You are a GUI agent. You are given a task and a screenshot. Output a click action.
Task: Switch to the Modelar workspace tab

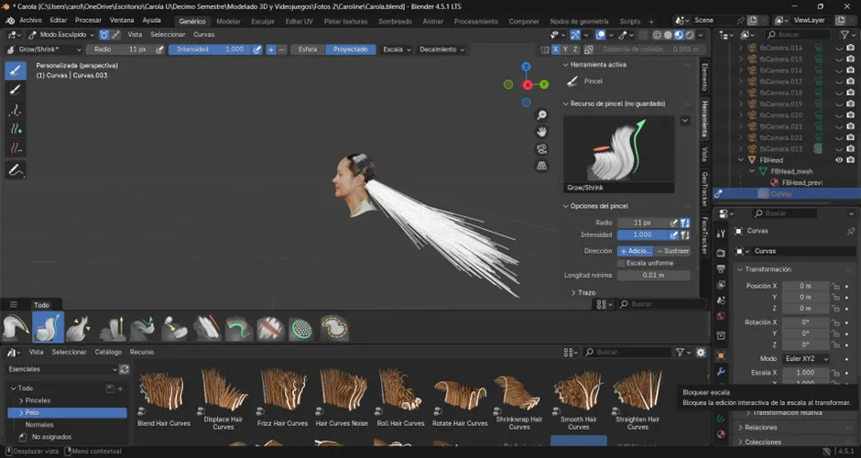click(x=228, y=21)
